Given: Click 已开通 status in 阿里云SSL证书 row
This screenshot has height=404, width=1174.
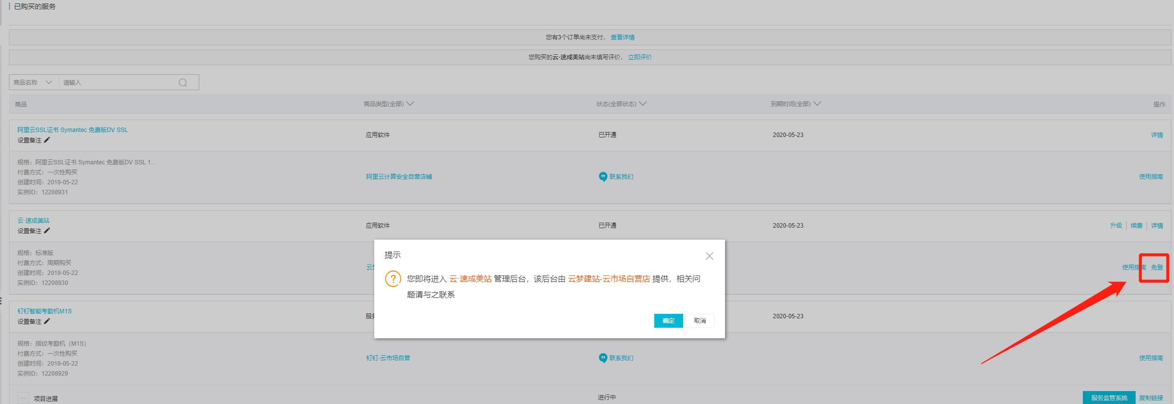Looking at the screenshot, I should coord(607,135).
